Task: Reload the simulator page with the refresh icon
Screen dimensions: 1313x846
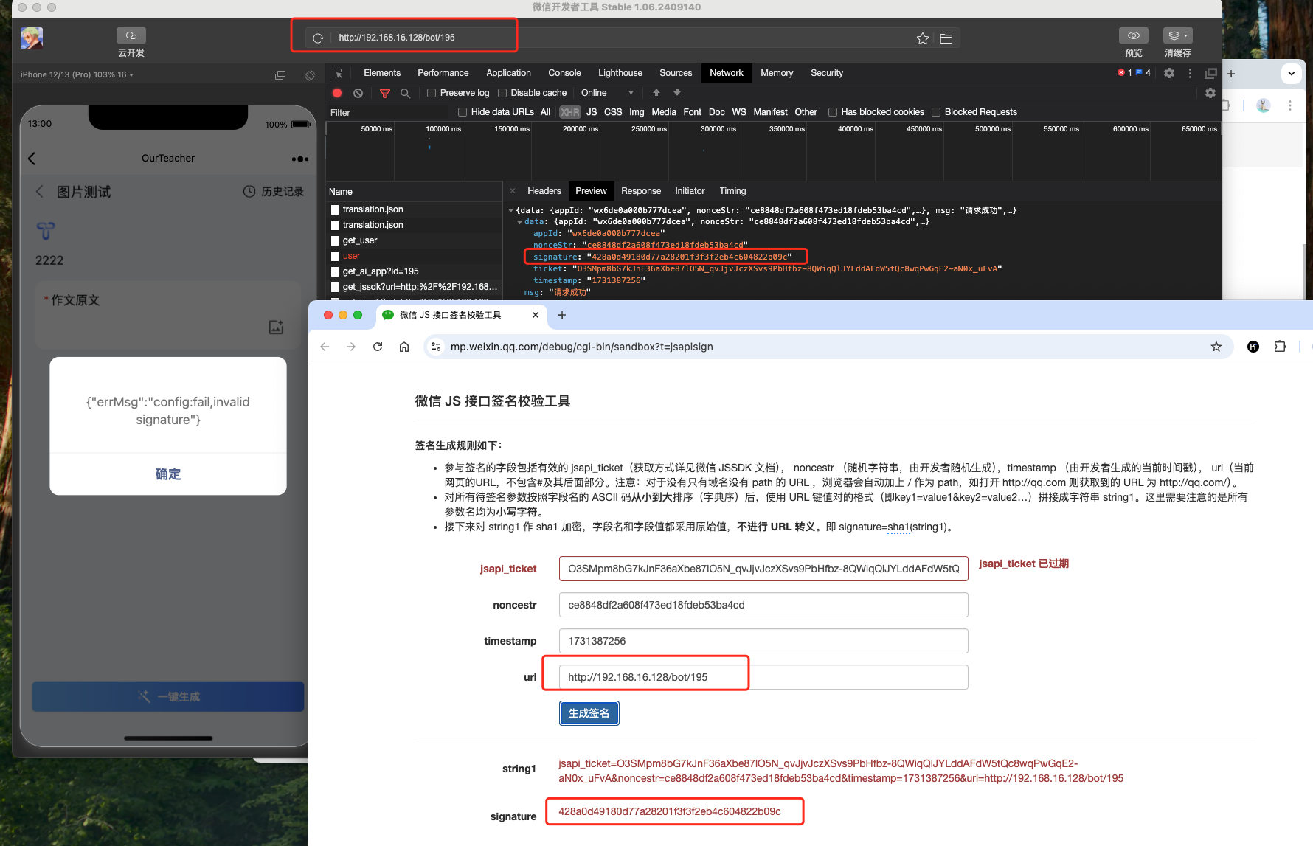Action: point(318,38)
